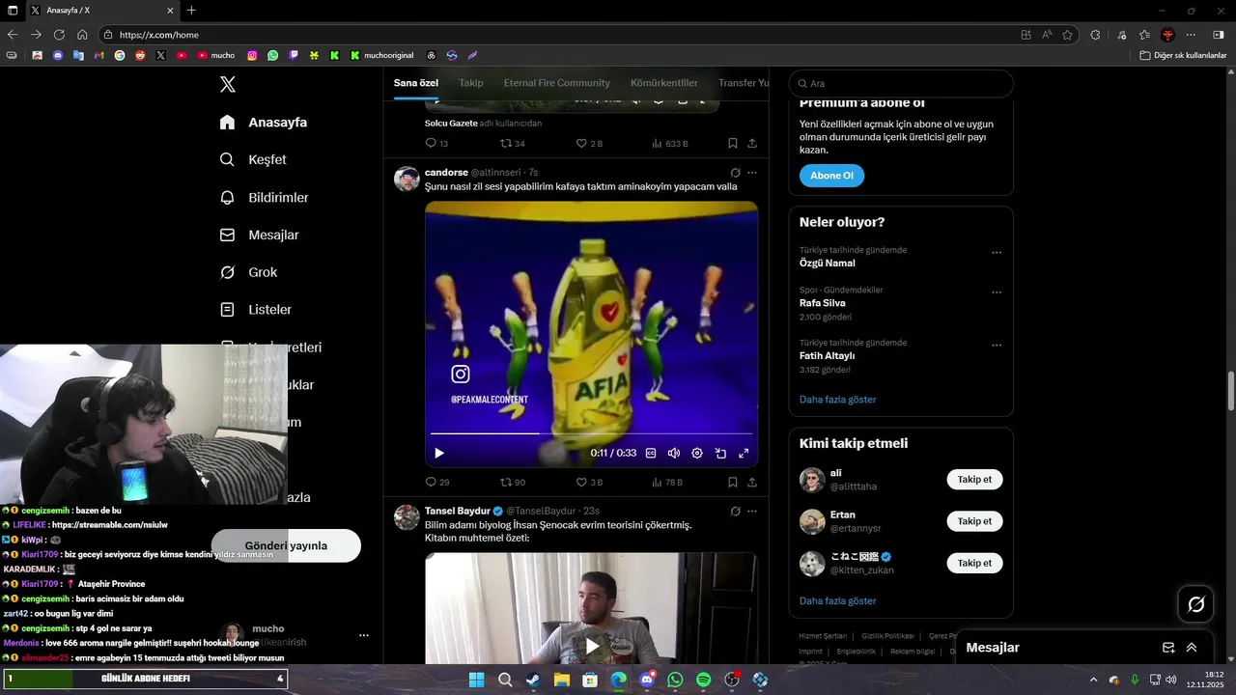Follow ali with Takip et
This screenshot has height=695, width=1236.
point(974,480)
